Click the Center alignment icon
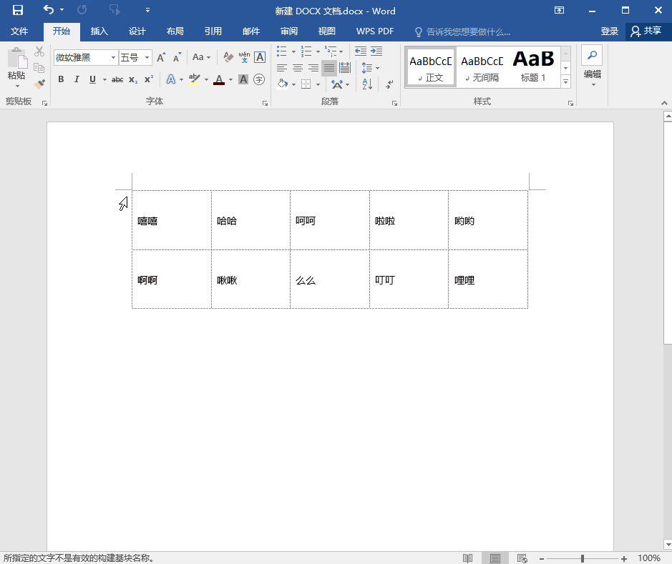This screenshot has width=672, height=564. click(297, 68)
